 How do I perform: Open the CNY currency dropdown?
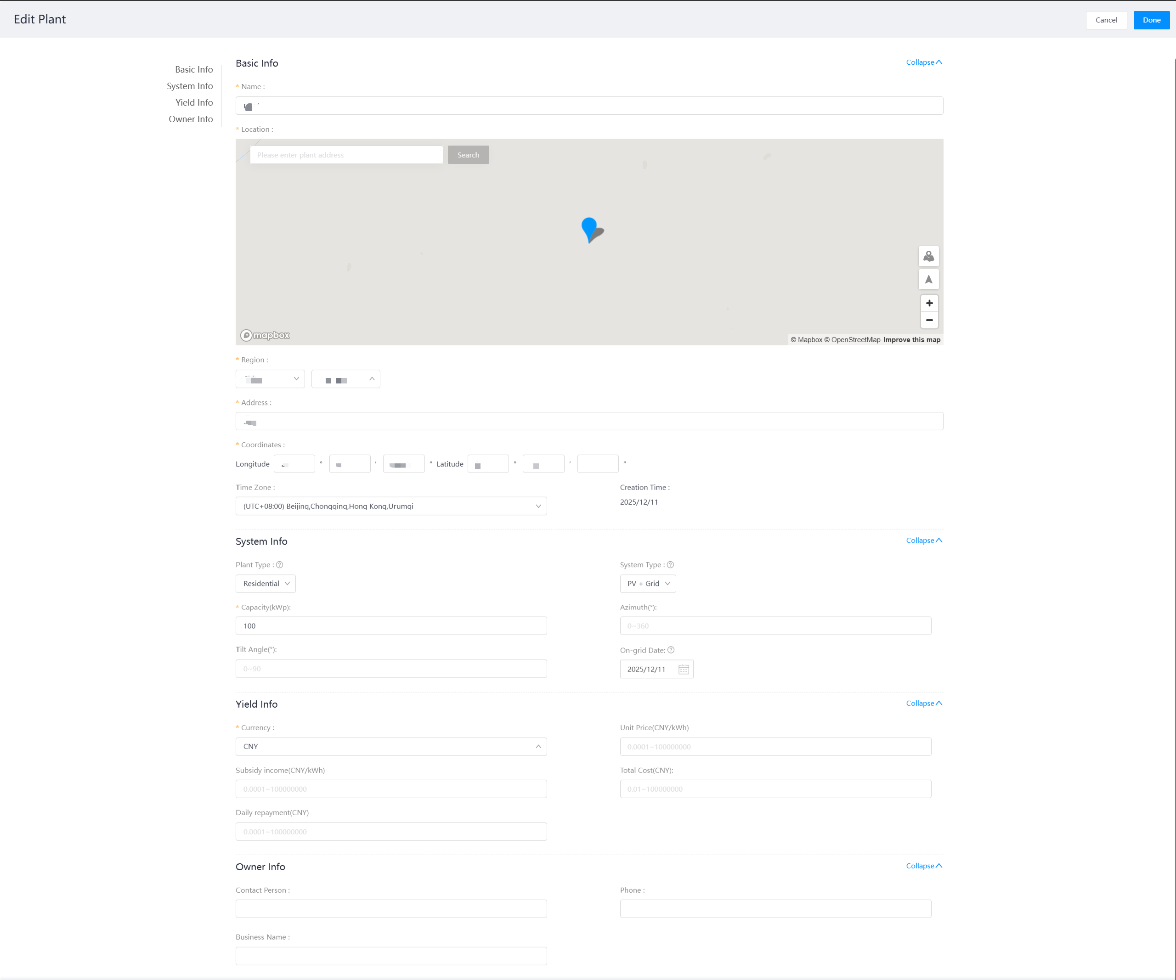(x=391, y=747)
